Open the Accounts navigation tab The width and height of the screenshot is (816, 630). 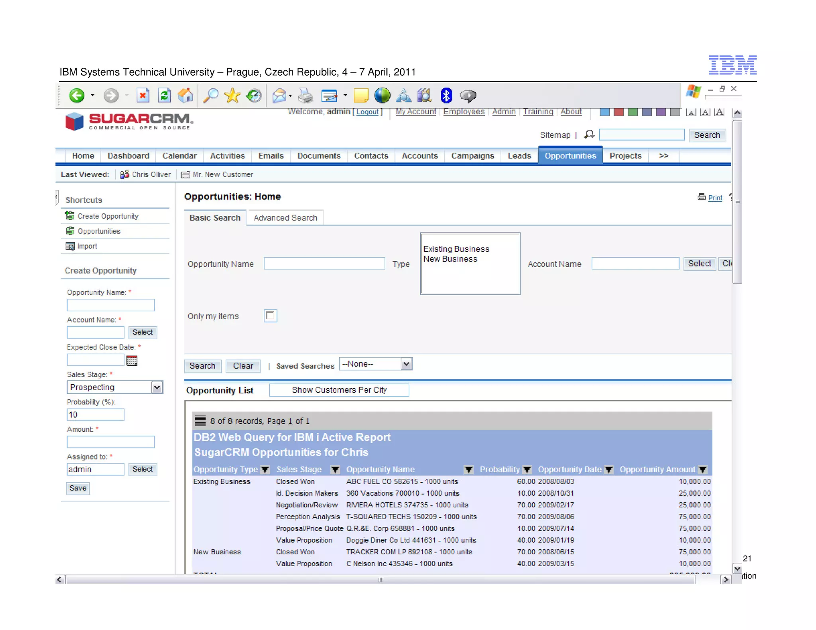(420, 156)
